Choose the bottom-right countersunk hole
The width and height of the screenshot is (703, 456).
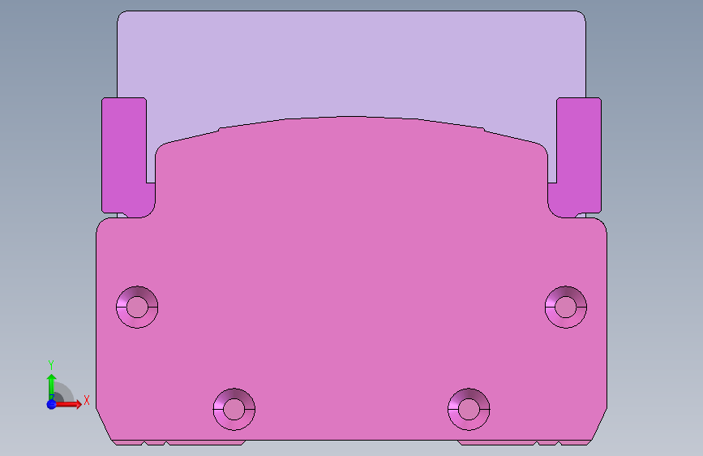tap(469, 409)
